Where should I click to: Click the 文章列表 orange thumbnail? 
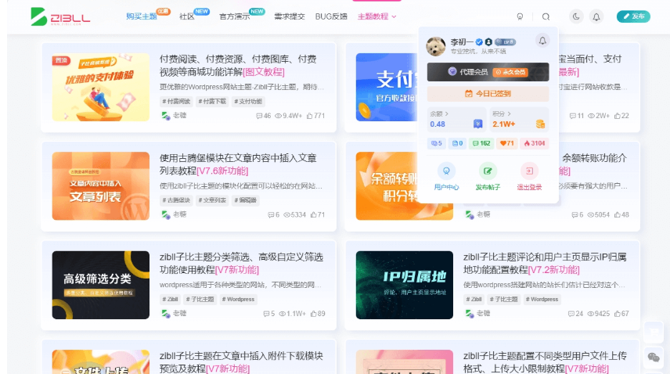tap(101, 186)
